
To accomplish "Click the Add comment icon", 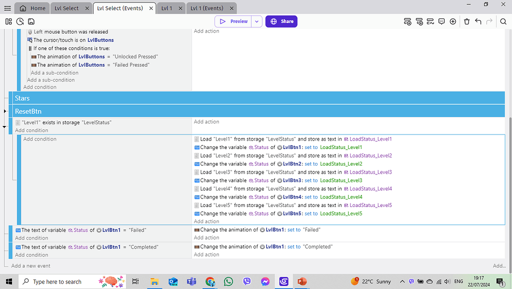I will (442, 21).
